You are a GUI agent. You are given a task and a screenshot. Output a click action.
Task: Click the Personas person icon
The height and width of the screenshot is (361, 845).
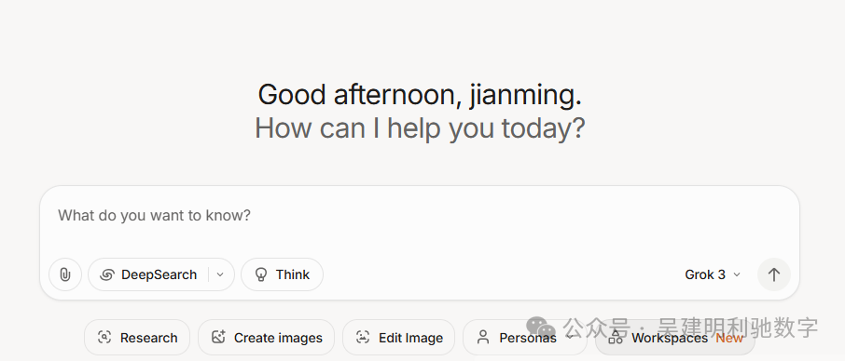coord(483,338)
